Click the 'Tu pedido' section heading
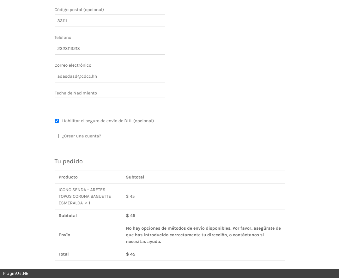Screen dimensions: 339x278 click(69, 161)
